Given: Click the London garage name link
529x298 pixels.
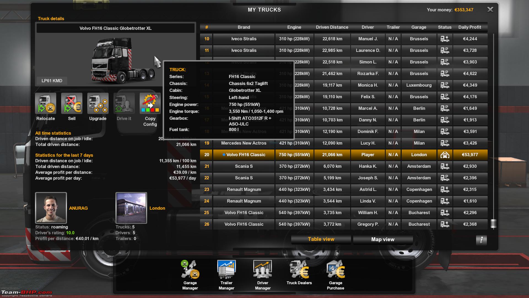Looking at the screenshot, I should pos(157,208).
